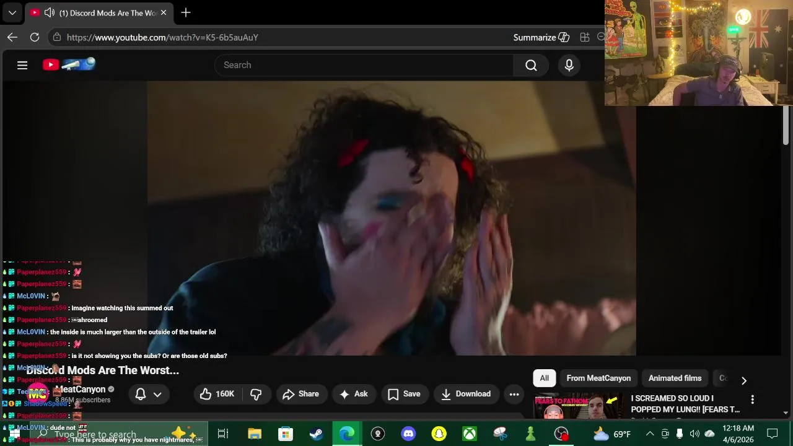Image resolution: width=793 pixels, height=446 pixels.
Task: Click the video player to pause
Action: click(392, 218)
